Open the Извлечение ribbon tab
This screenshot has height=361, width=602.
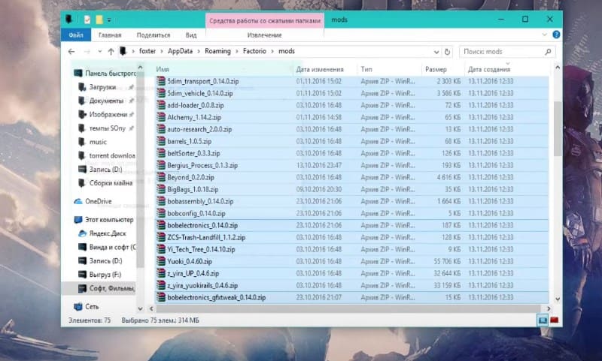tap(264, 35)
